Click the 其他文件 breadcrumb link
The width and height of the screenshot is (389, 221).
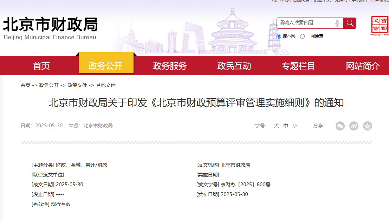click(106, 85)
